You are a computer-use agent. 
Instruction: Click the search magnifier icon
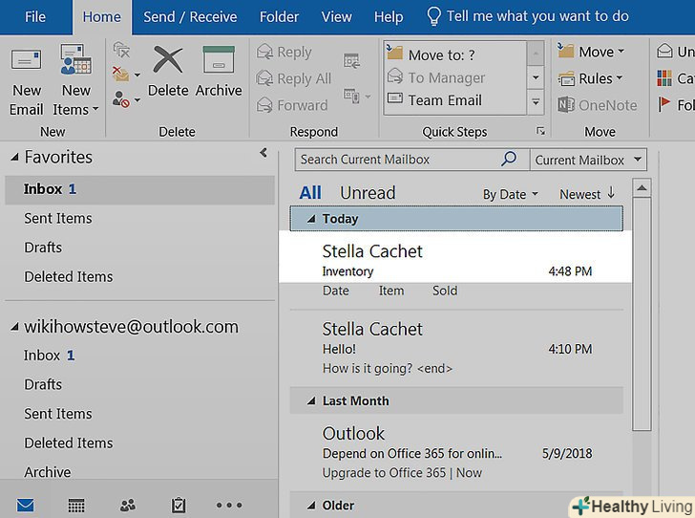509,160
